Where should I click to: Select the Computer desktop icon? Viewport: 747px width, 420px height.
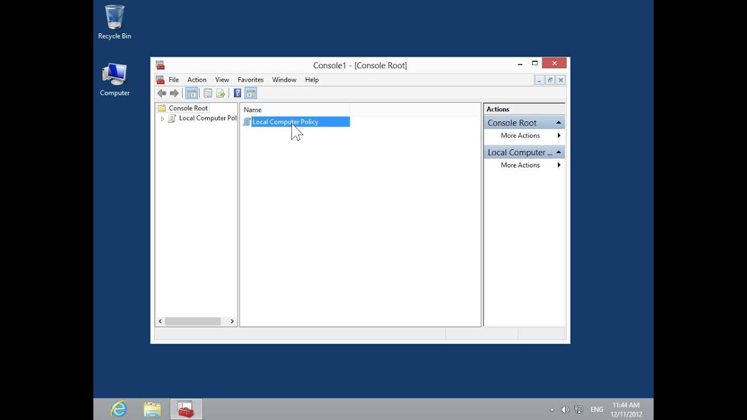[114, 79]
